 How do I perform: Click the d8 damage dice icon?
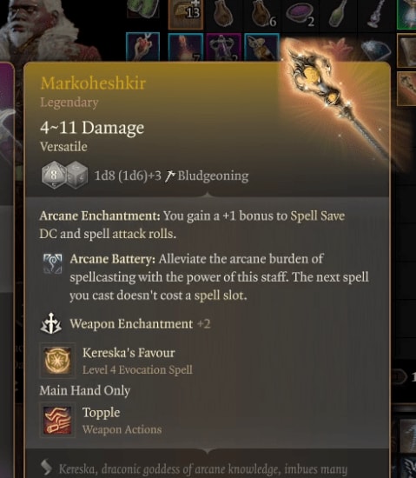pos(54,175)
